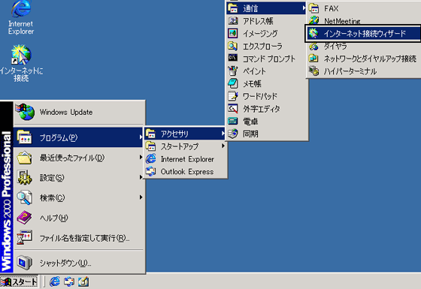Click the NetMeeting icon
Image resolution: width=421 pixels, height=289 pixels.
point(313,20)
